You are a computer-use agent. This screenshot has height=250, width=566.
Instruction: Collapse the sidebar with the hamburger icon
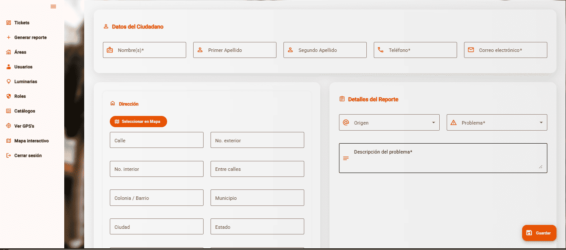pos(53,6)
